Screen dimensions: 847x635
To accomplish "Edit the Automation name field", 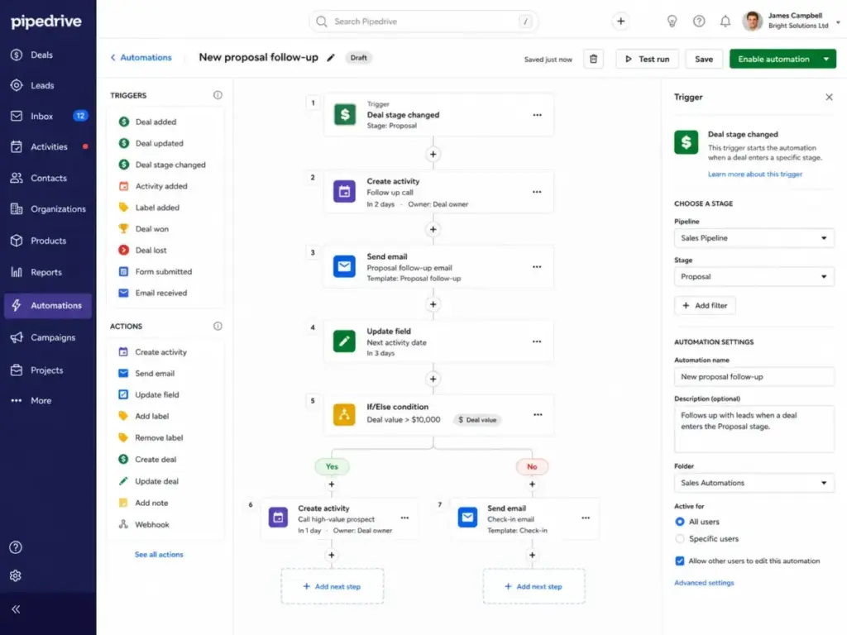I will coord(754,377).
